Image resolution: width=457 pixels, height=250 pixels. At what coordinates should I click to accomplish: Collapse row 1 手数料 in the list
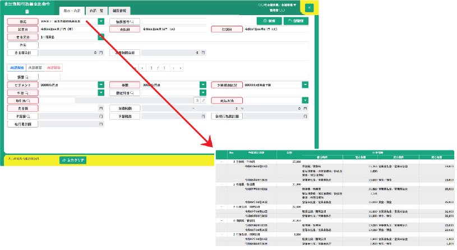point(221,162)
